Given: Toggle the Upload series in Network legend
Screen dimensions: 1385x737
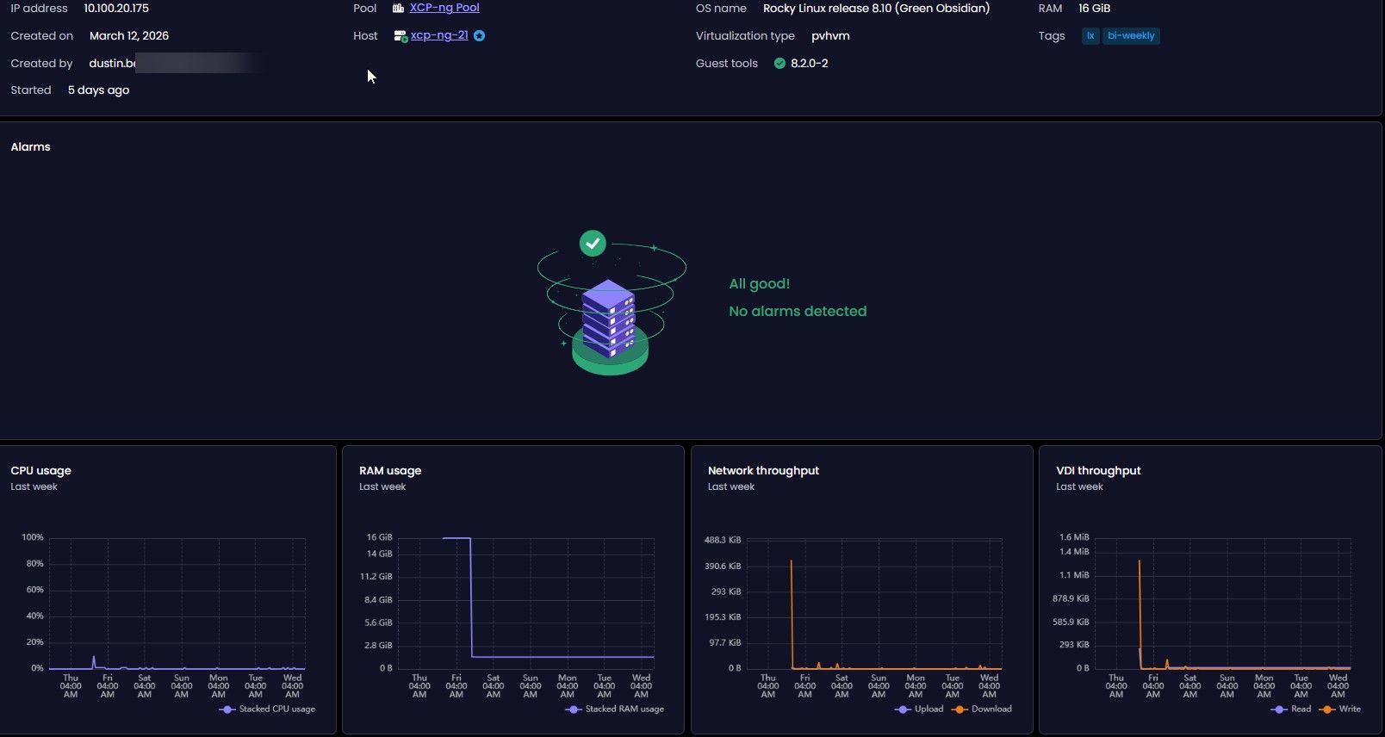Looking at the screenshot, I should (920, 709).
